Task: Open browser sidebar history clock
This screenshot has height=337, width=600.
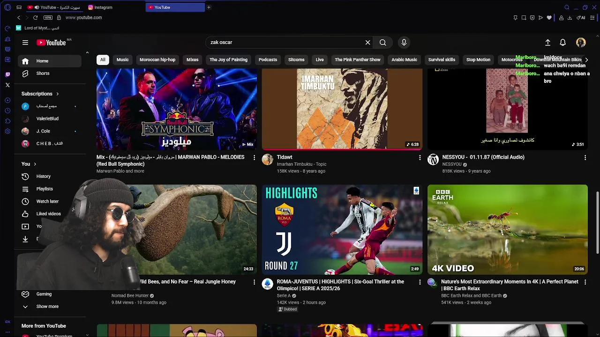Action: pyautogui.click(x=7, y=111)
